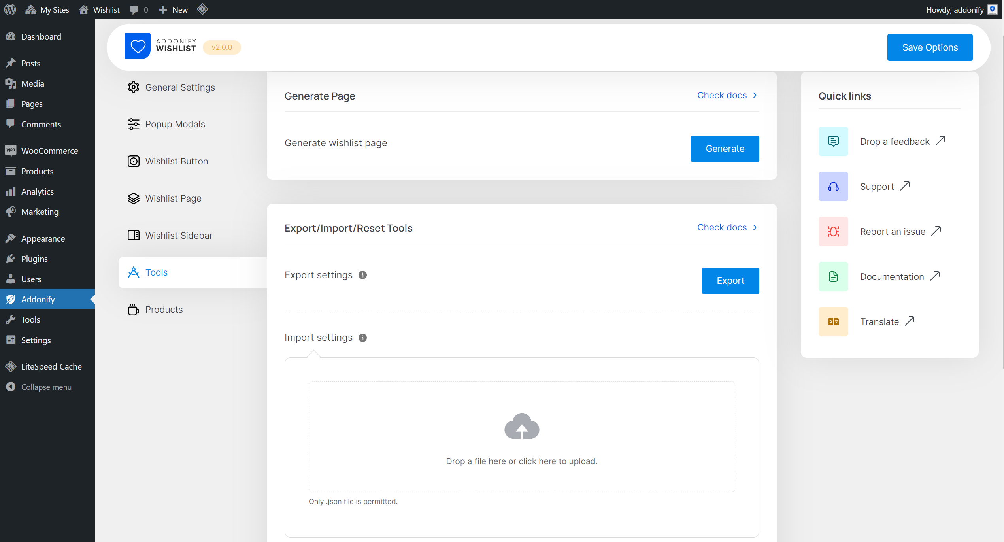Click the page vertical scrollbar

click(1002, 202)
